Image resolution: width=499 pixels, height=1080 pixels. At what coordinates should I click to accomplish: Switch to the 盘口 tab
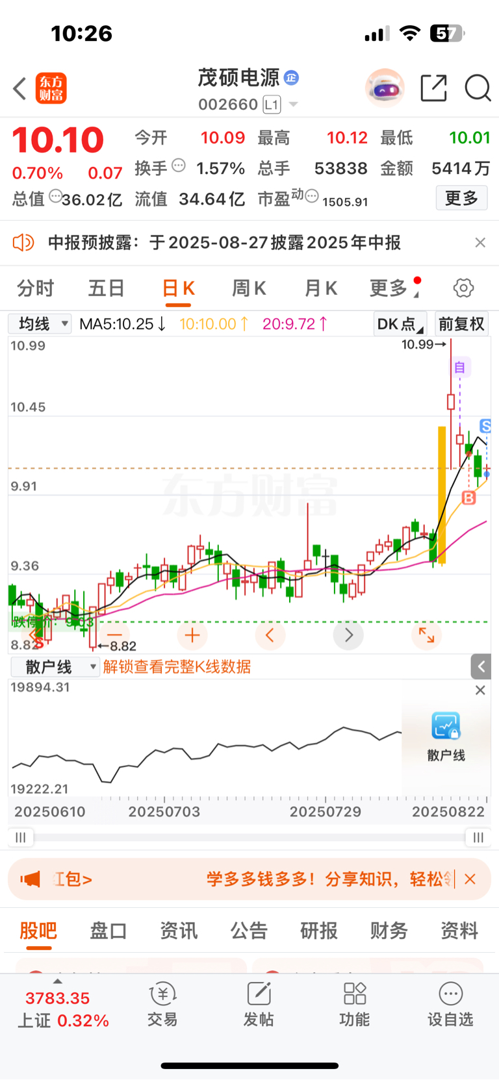(108, 931)
